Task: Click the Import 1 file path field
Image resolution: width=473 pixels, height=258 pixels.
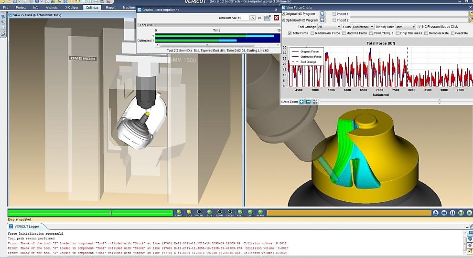Action: point(409,14)
